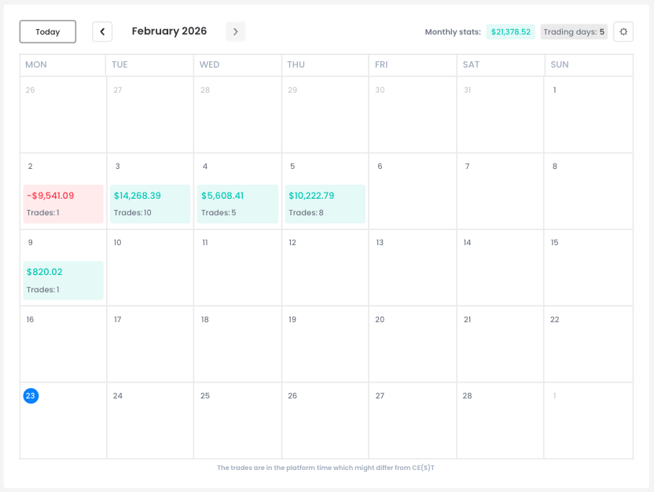Open settings via the gear in the header
The height and width of the screenshot is (492, 654).
pyautogui.click(x=623, y=31)
